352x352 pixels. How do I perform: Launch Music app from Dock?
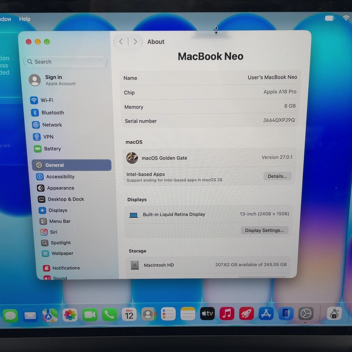point(227,314)
